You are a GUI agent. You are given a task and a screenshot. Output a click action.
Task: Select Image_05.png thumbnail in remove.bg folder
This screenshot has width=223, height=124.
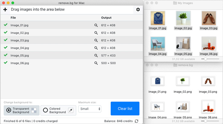point(183,106)
